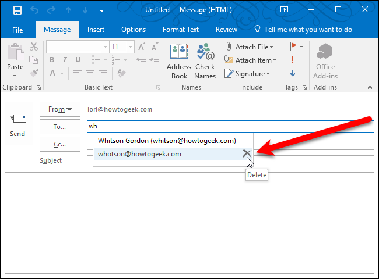Click the To... button

click(x=60, y=127)
